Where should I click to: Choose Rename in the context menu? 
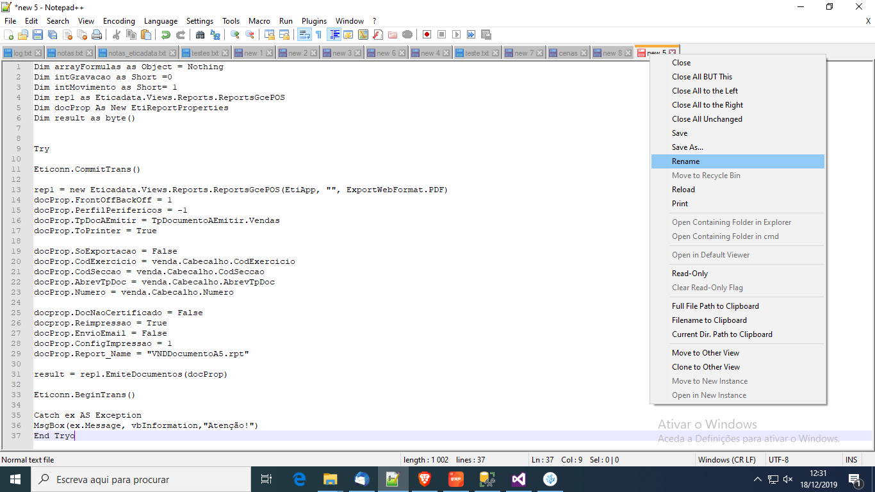point(738,161)
